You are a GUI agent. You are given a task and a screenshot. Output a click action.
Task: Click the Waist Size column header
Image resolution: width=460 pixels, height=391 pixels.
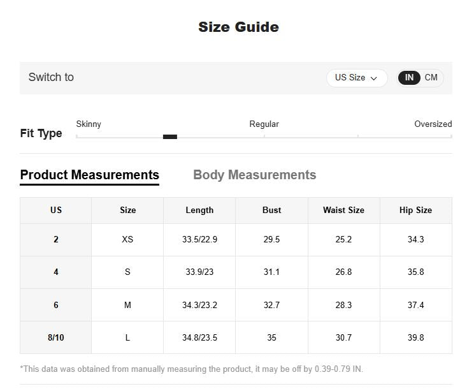pyautogui.click(x=343, y=210)
